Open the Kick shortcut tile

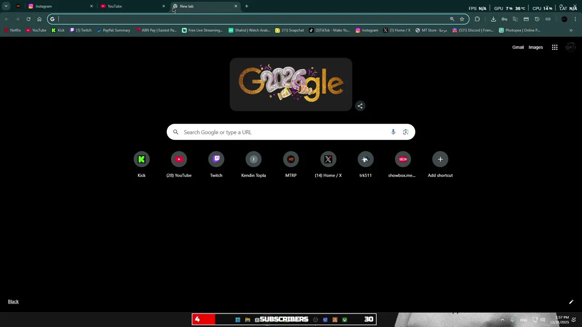(141, 164)
